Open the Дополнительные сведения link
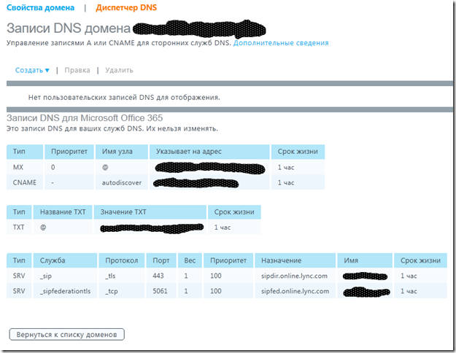 [281, 44]
